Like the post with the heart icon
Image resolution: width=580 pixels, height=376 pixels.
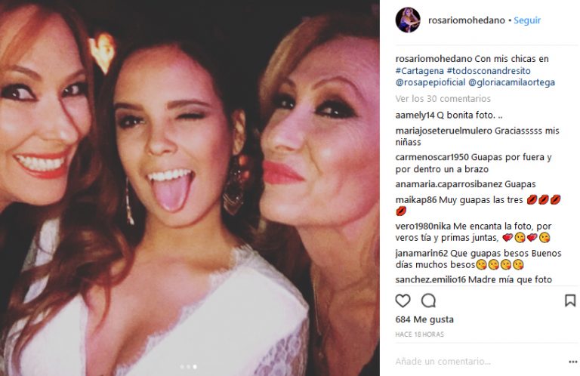(403, 301)
